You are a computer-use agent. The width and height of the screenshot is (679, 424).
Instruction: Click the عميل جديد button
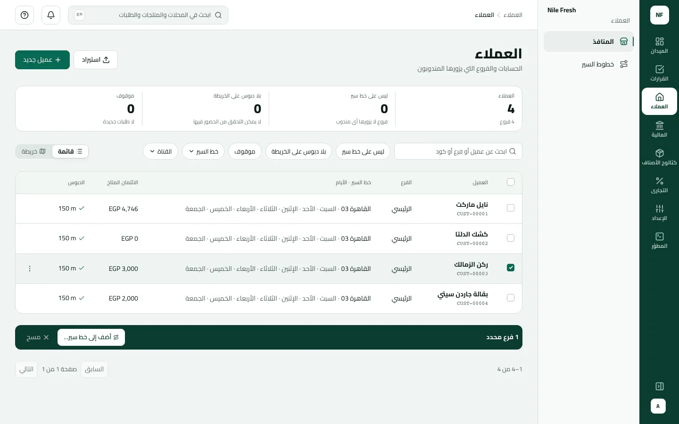[42, 60]
